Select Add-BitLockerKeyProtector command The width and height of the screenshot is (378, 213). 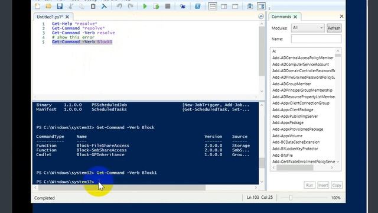295,149
